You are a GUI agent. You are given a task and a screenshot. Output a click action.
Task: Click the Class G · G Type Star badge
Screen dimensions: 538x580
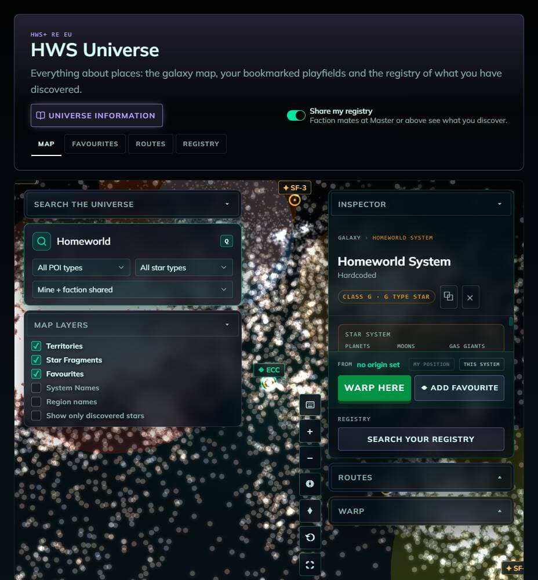(386, 296)
